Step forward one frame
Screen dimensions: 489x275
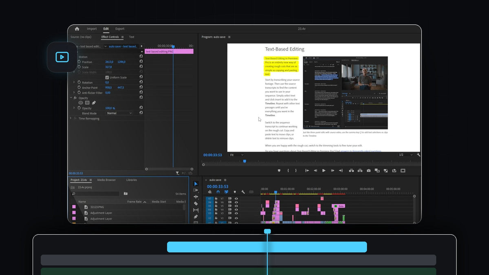[x=333, y=171]
